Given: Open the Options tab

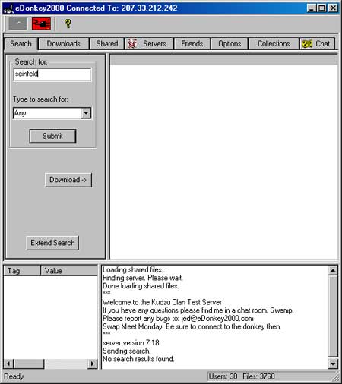Looking at the screenshot, I should point(230,44).
